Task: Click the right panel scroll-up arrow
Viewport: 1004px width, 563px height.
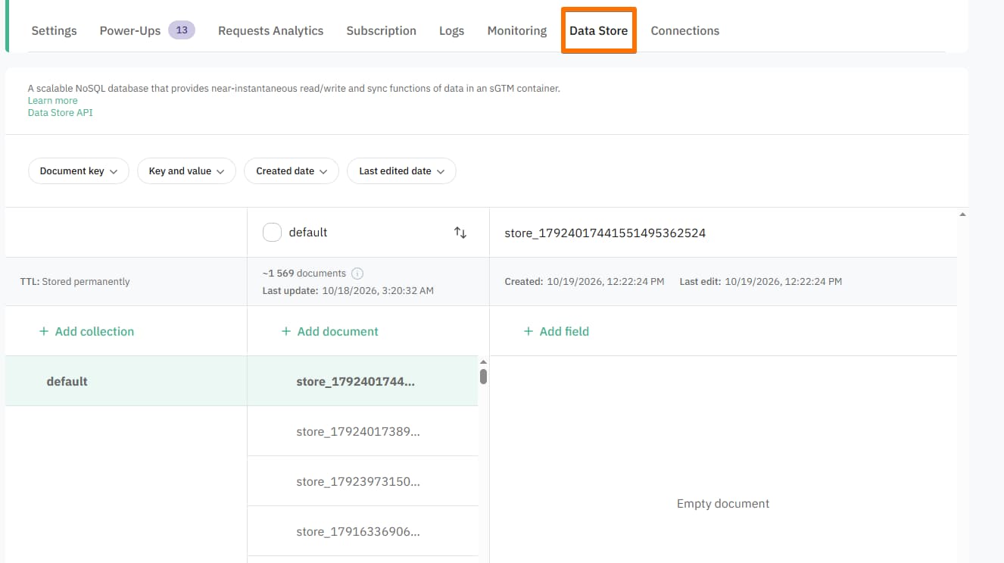Action: click(x=962, y=214)
